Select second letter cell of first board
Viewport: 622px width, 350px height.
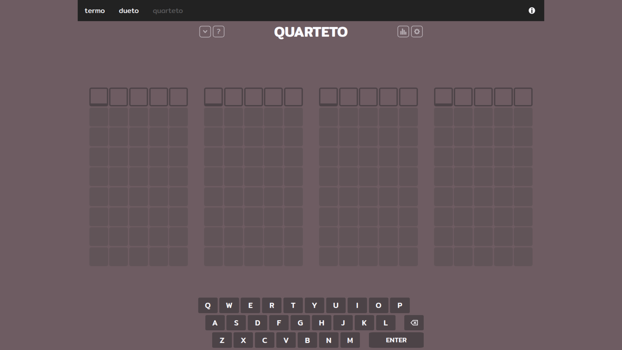[x=118, y=97]
